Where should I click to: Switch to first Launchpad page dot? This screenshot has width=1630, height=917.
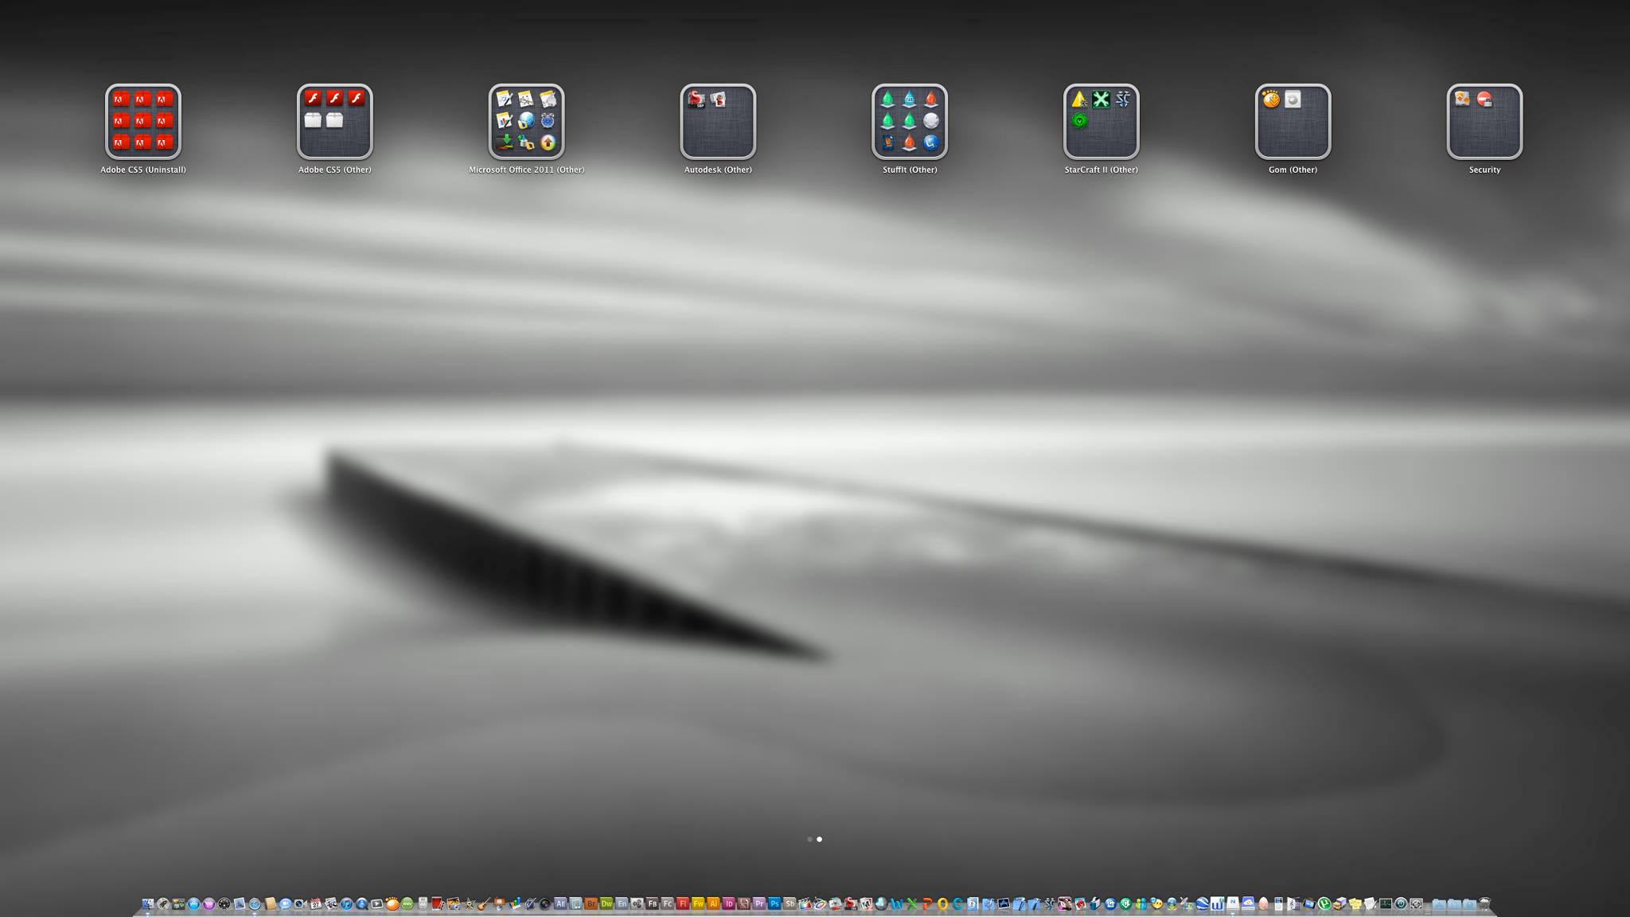click(x=809, y=839)
